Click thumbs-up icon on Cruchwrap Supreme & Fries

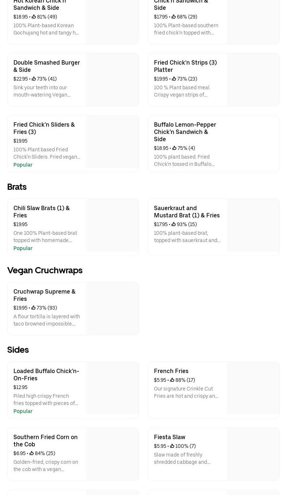click(33, 308)
